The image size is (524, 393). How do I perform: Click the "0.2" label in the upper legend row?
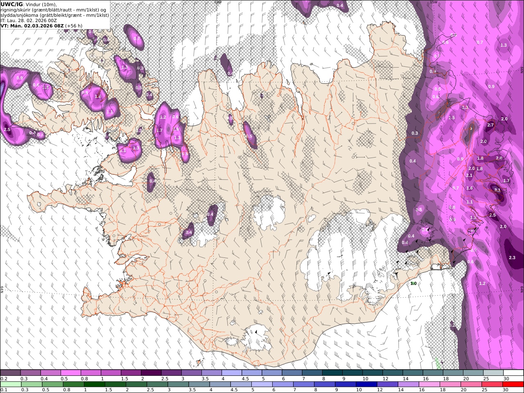click(x=4, y=379)
